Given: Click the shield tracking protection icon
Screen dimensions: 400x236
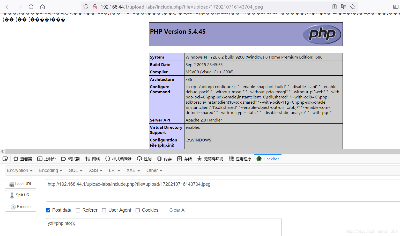Looking at the screenshot, I should pos(86,7).
